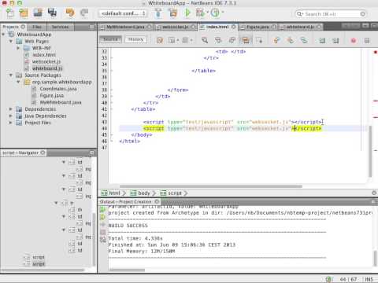Click Find Next Occurrence icon
378x283 pixels.
(x=232, y=40)
